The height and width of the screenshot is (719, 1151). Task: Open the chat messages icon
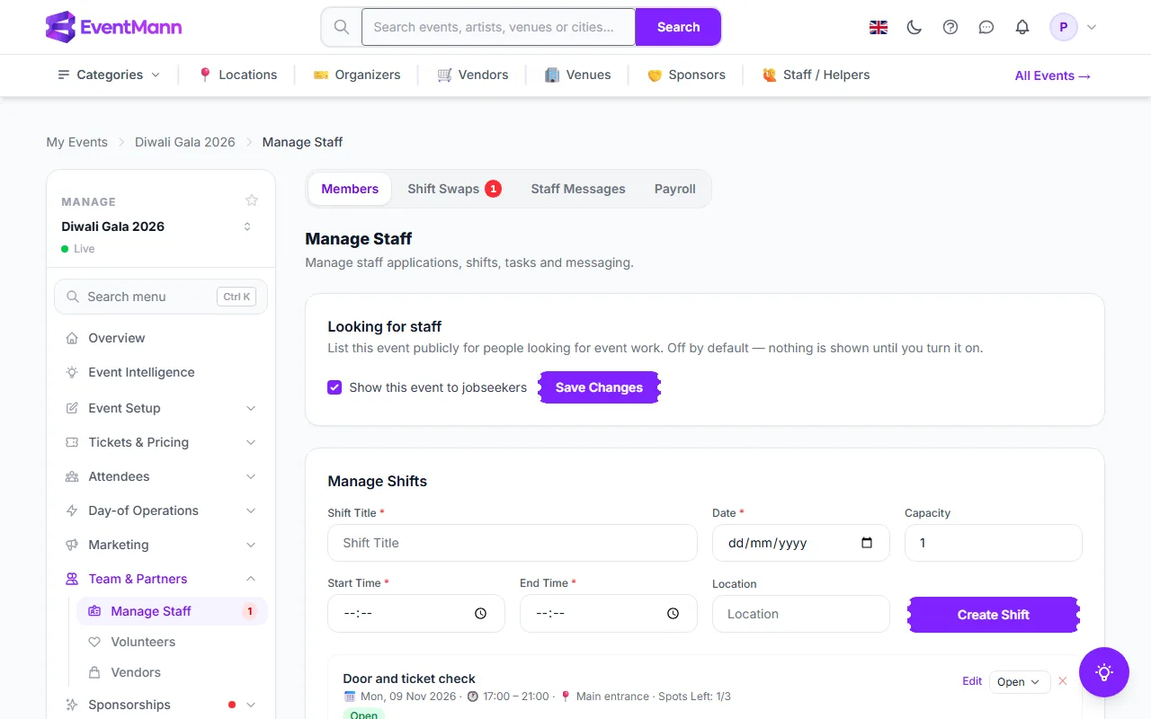coord(986,27)
